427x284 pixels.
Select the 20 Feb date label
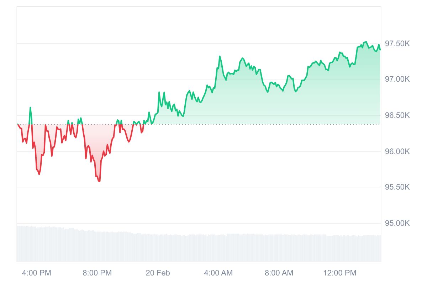point(158,273)
